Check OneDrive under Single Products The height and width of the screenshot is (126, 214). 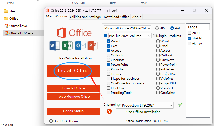tap(158, 93)
